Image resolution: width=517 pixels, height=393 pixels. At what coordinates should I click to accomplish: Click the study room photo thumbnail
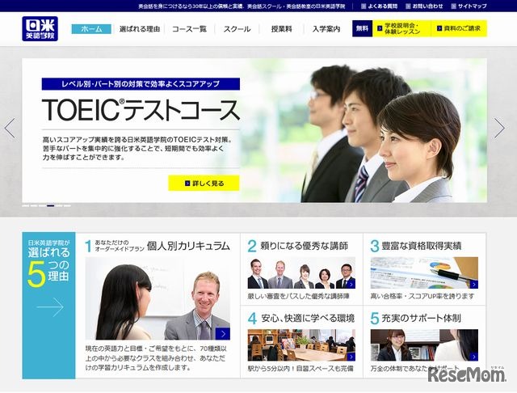pos(301,344)
